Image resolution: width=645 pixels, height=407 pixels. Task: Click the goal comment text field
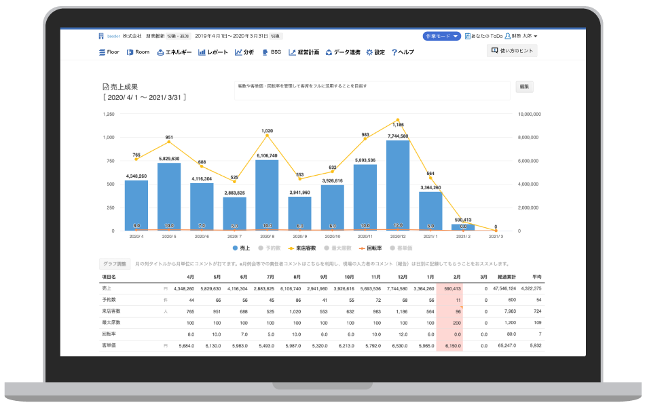click(x=372, y=90)
